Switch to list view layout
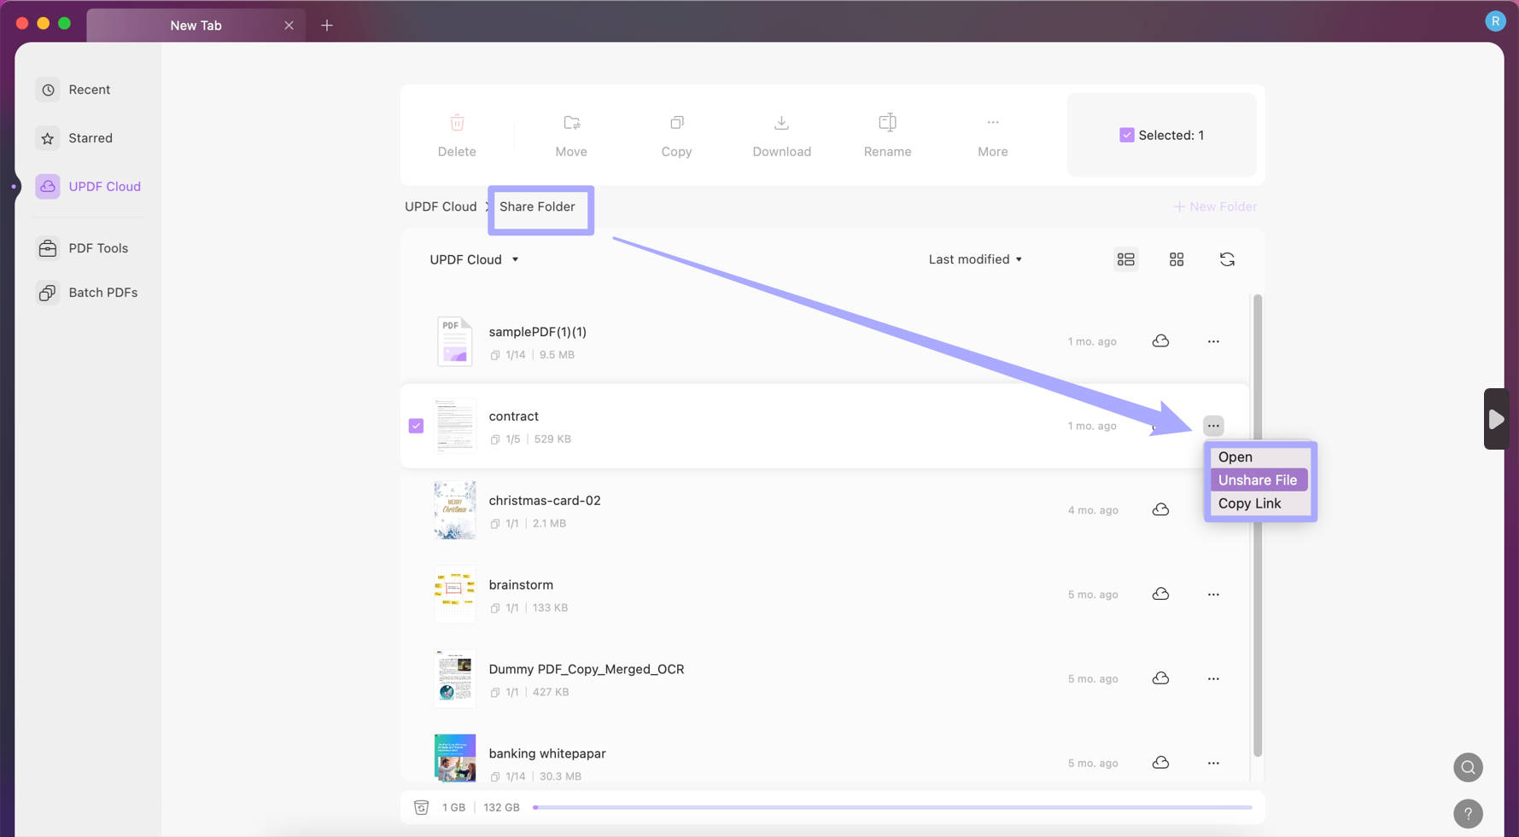Screen dimensions: 1519x837 (1125, 259)
